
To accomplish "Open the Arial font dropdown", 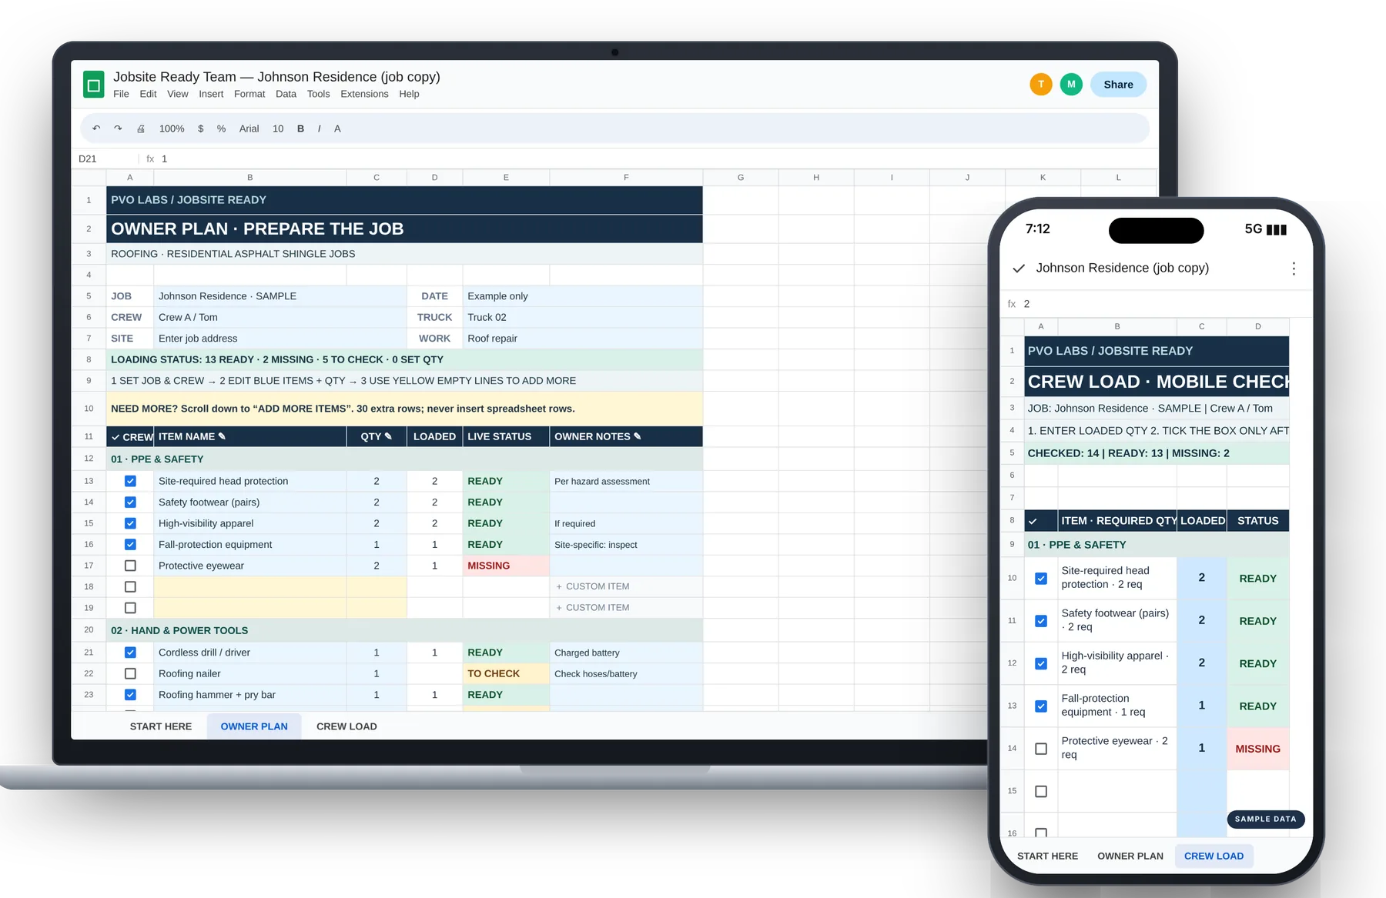I will coord(249,129).
